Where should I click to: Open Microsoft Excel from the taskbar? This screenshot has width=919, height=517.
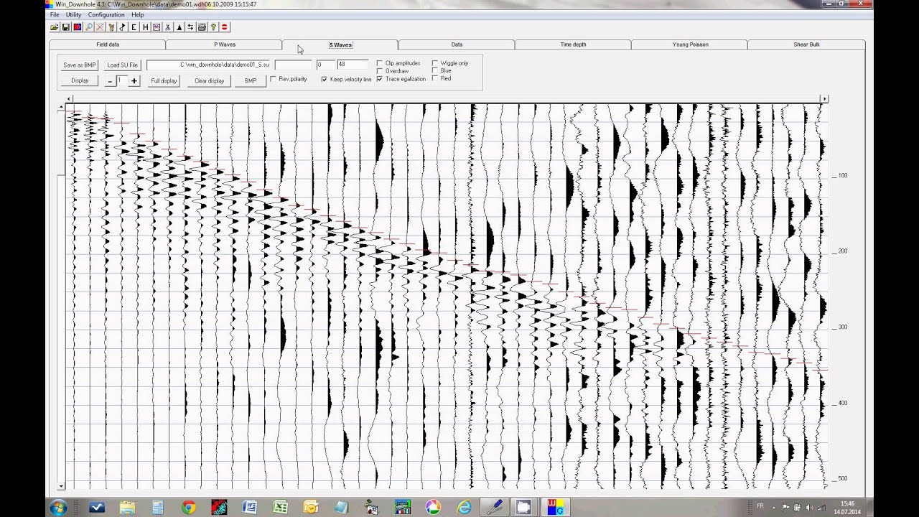coord(280,508)
